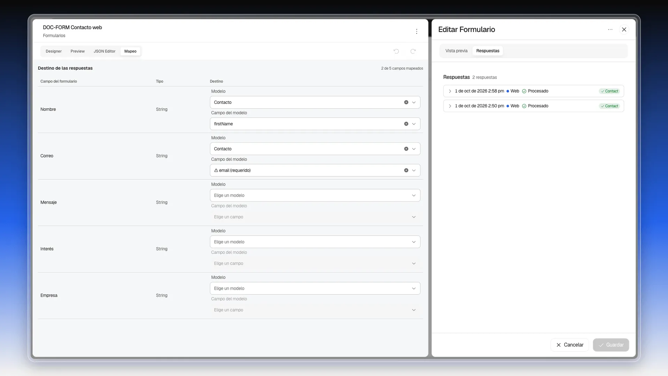Open the Elige un campo dropdown for Mensaje
Image resolution: width=668 pixels, height=376 pixels.
pos(315,217)
